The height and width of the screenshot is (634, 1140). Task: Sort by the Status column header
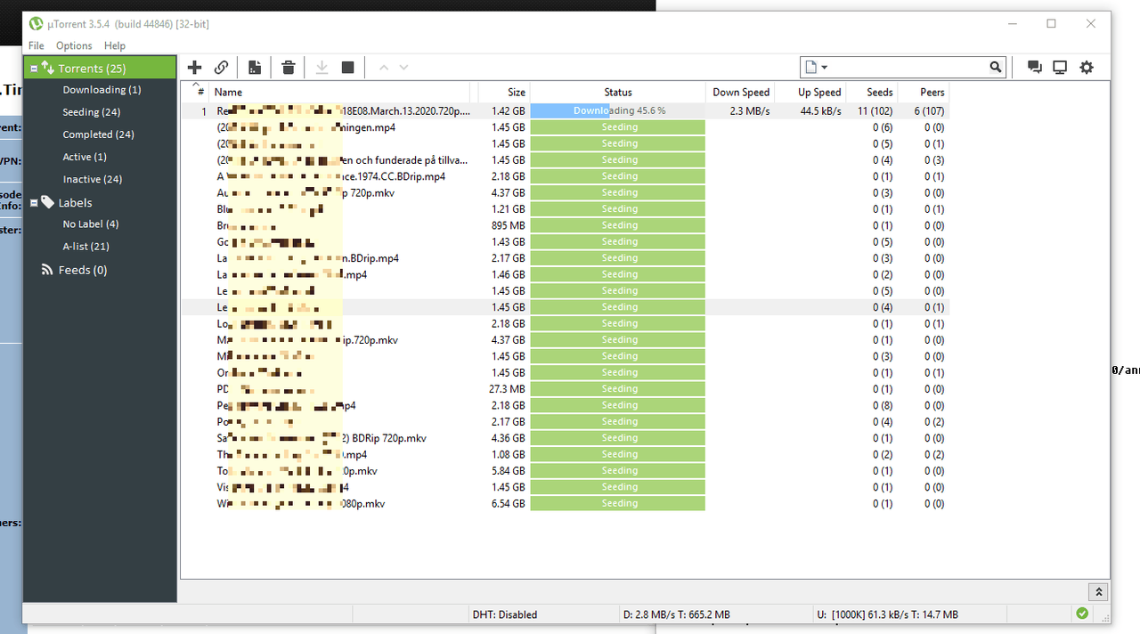pyautogui.click(x=617, y=92)
